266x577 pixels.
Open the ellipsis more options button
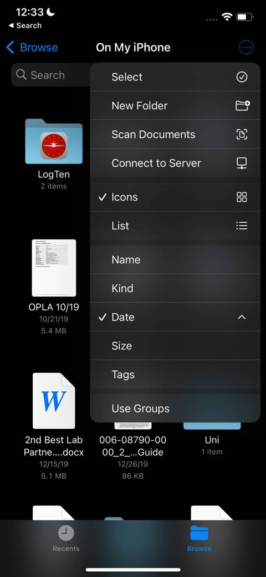[x=246, y=47]
